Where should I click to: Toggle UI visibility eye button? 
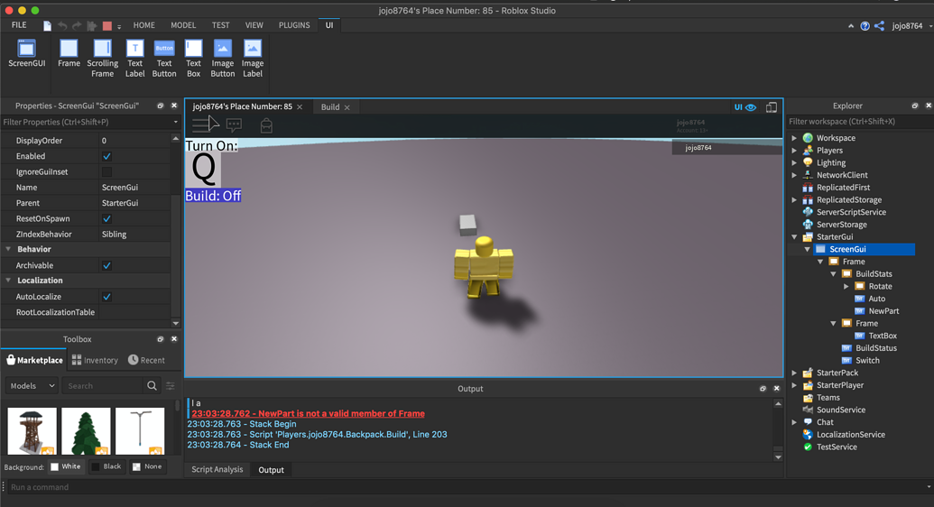pyautogui.click(x=745, y=107)
